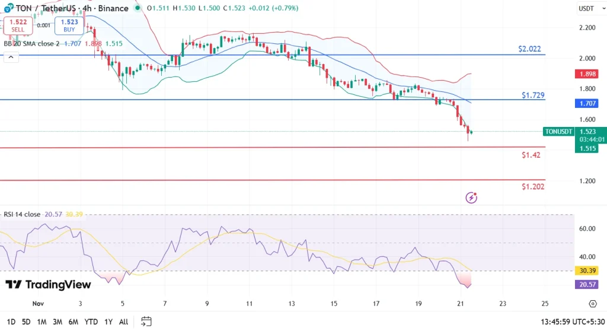Open the purple lightning latest-updates icon
Image resolution: width=607 pixels, height=331 pixels.
tap(472, 198)
